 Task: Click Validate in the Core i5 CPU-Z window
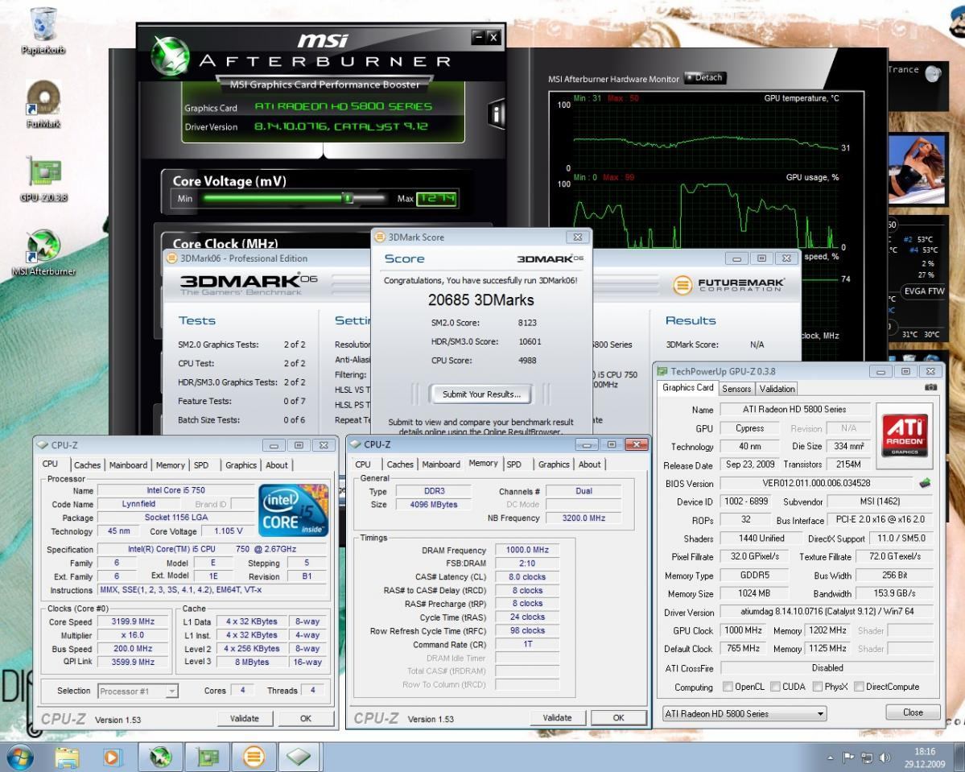point(245,718)
